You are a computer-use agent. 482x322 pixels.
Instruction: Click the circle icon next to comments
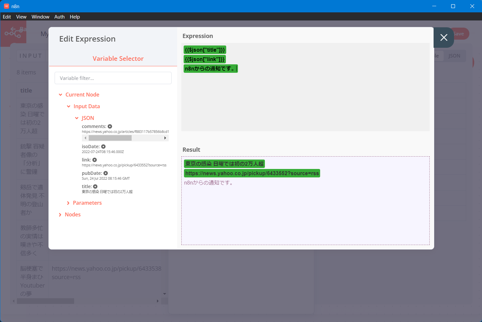coord(110,126)
